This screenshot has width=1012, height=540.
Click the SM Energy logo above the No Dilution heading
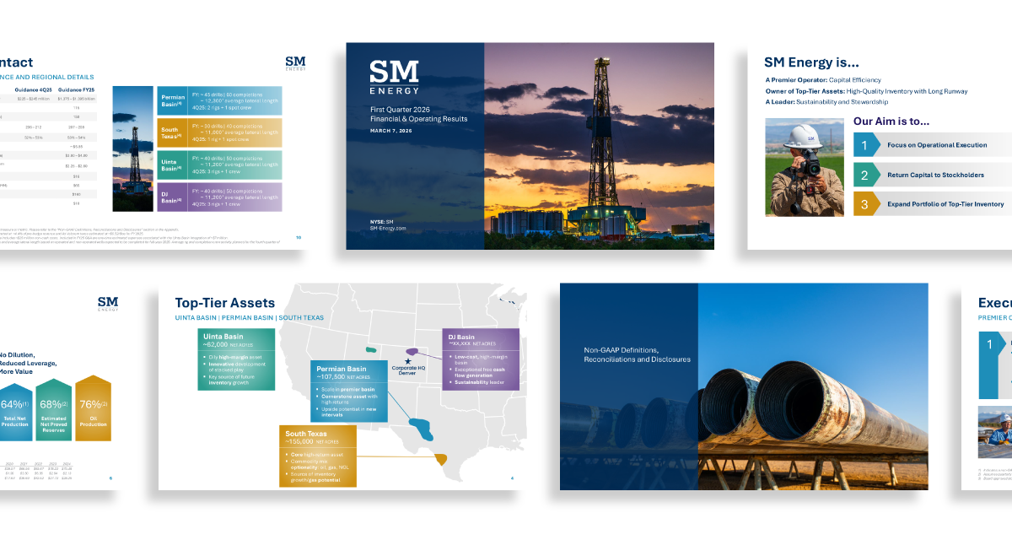(108, 303)
